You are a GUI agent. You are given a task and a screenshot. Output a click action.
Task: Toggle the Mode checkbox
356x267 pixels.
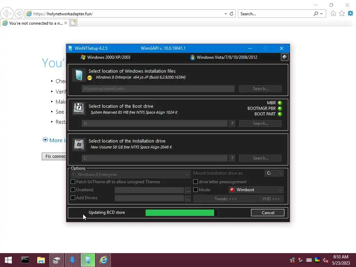click(195, 189)
